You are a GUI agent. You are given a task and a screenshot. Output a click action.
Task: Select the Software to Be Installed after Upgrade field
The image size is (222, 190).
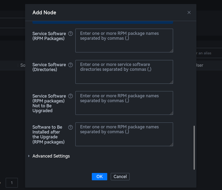(124, 134)
